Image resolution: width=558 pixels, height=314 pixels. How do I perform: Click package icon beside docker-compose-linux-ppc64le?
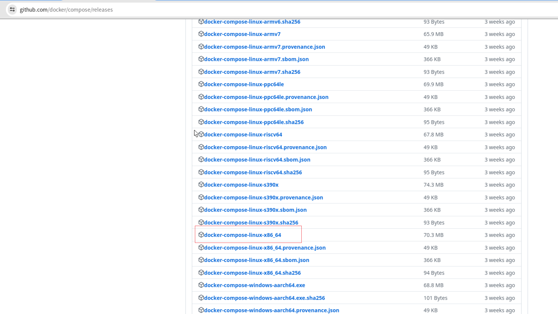(201, 84)
